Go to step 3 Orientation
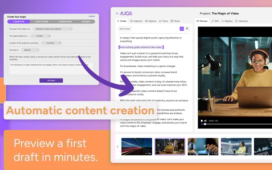Image resolution: width=272 pixels, height=170 pixels. pyautogui.click(x=65, y=22)
